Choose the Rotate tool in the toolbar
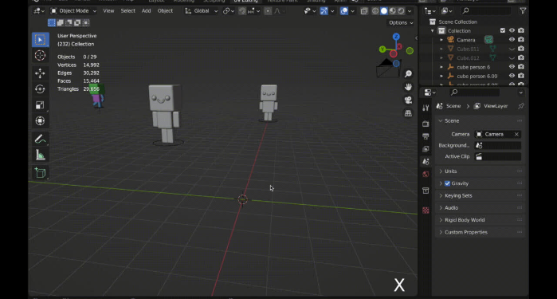Viewport: 557px width, 299px height. (x=40, y=89)
